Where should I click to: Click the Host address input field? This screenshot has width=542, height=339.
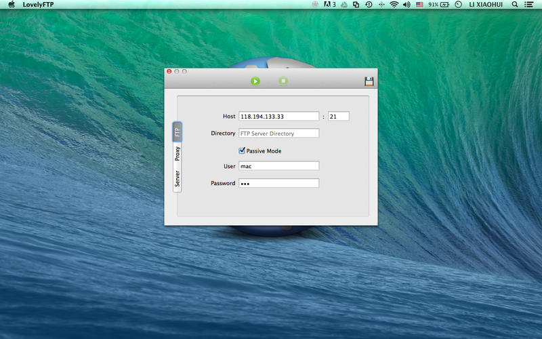pos(278,117)
